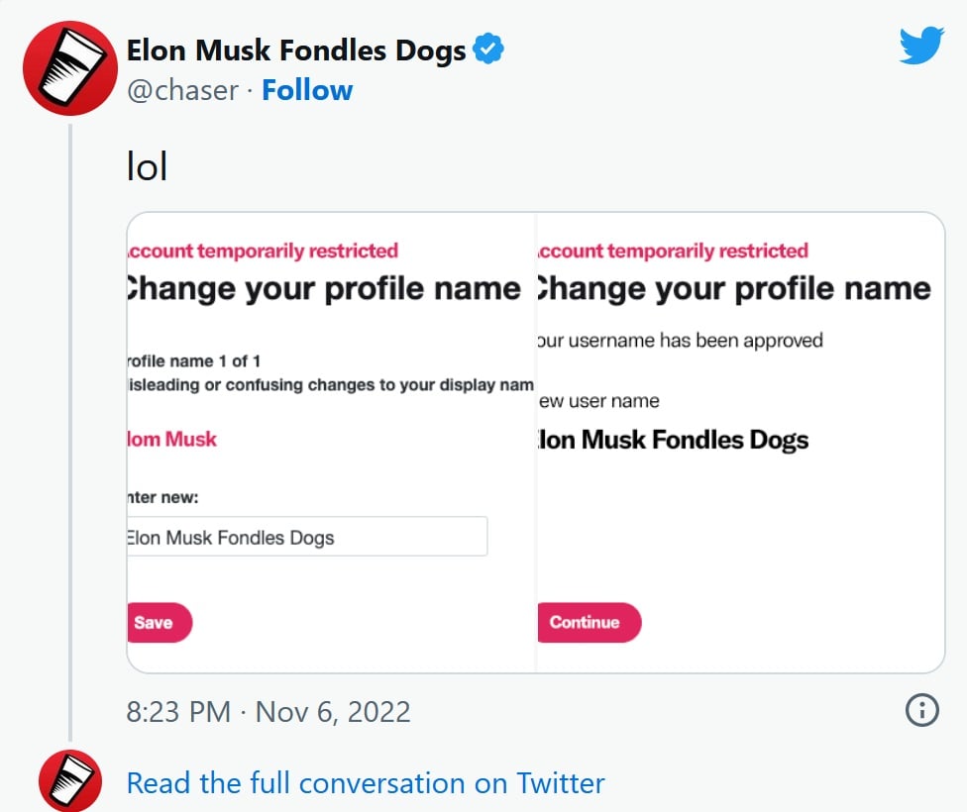Click the Twitter bird logo
The image size is (967, 812).
point(921,45)
